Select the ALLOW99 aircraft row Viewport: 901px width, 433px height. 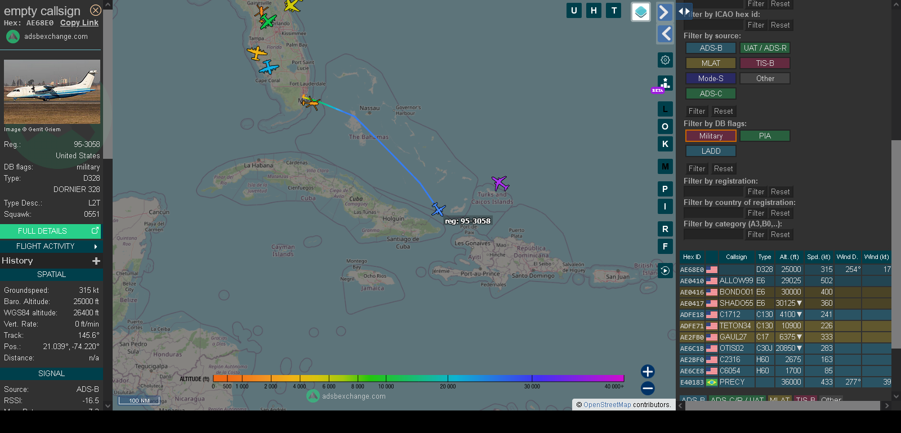(x=786, y=281)
